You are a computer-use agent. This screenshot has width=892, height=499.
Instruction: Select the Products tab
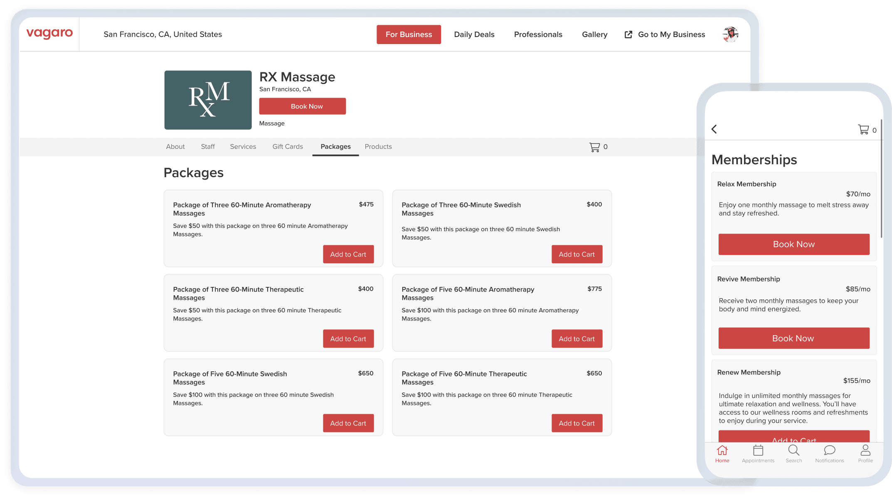click(x=378, y=147)
